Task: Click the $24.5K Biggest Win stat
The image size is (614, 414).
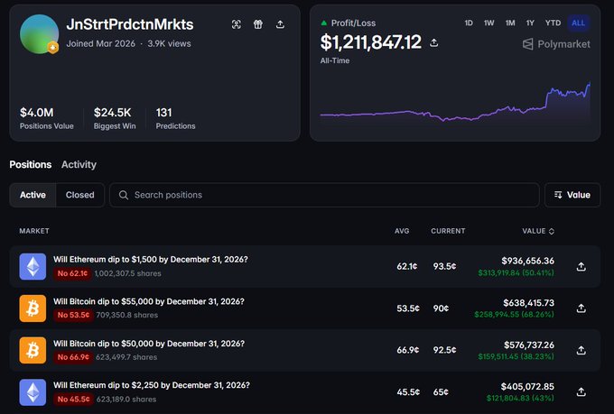Action: click(115, 118)
